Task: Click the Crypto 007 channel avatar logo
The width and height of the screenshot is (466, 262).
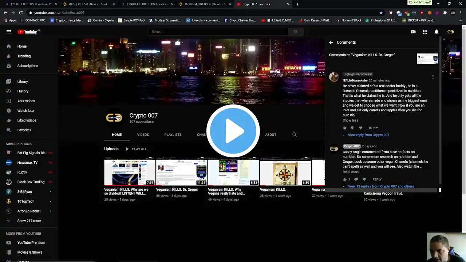Action: point(114,118)
